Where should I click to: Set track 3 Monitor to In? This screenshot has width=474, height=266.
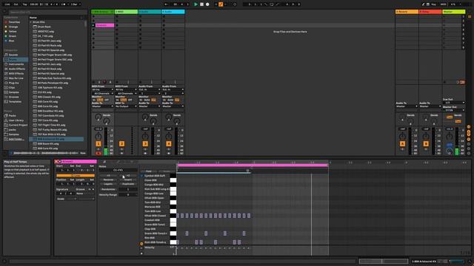(x=141, y=100)
